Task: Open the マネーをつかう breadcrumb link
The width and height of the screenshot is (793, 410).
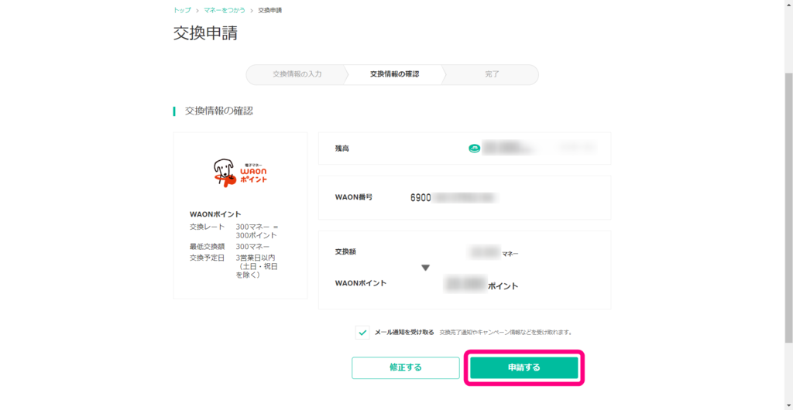Action: click(x=225, y=10)
